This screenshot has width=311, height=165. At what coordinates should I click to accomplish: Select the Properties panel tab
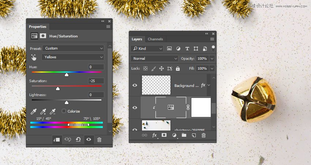38,27
